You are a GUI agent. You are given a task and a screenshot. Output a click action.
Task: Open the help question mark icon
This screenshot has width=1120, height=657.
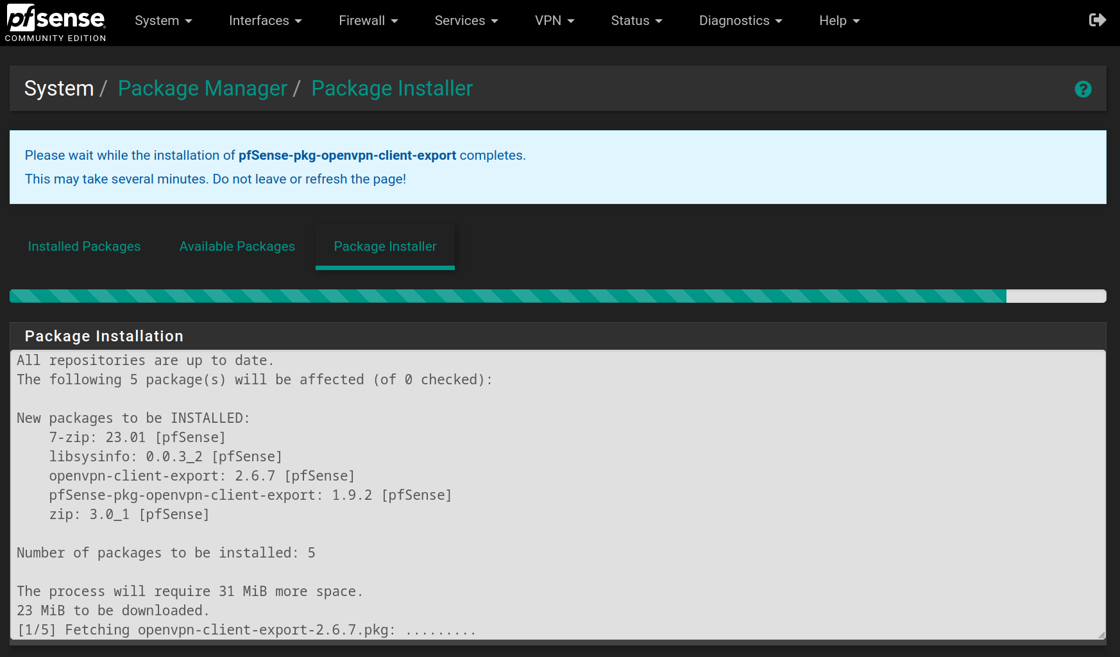tap(1083, 89)
